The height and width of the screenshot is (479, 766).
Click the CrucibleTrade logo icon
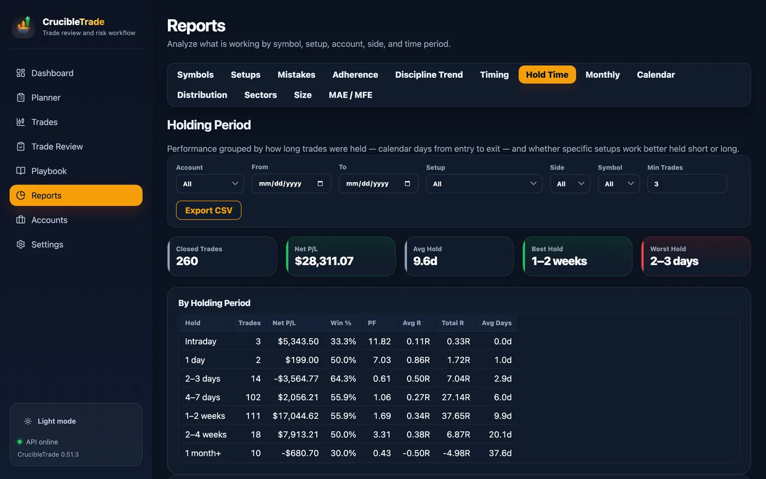24,27
